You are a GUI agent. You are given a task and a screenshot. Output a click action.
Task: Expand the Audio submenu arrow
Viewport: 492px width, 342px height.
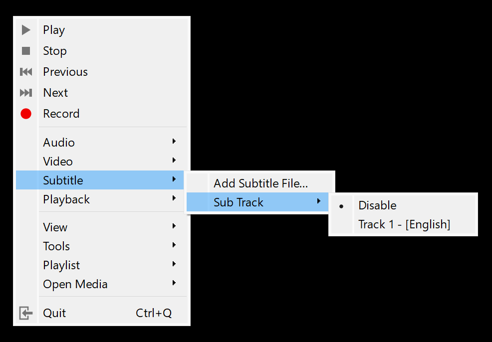pyautogui.click(x=174, y=142)
